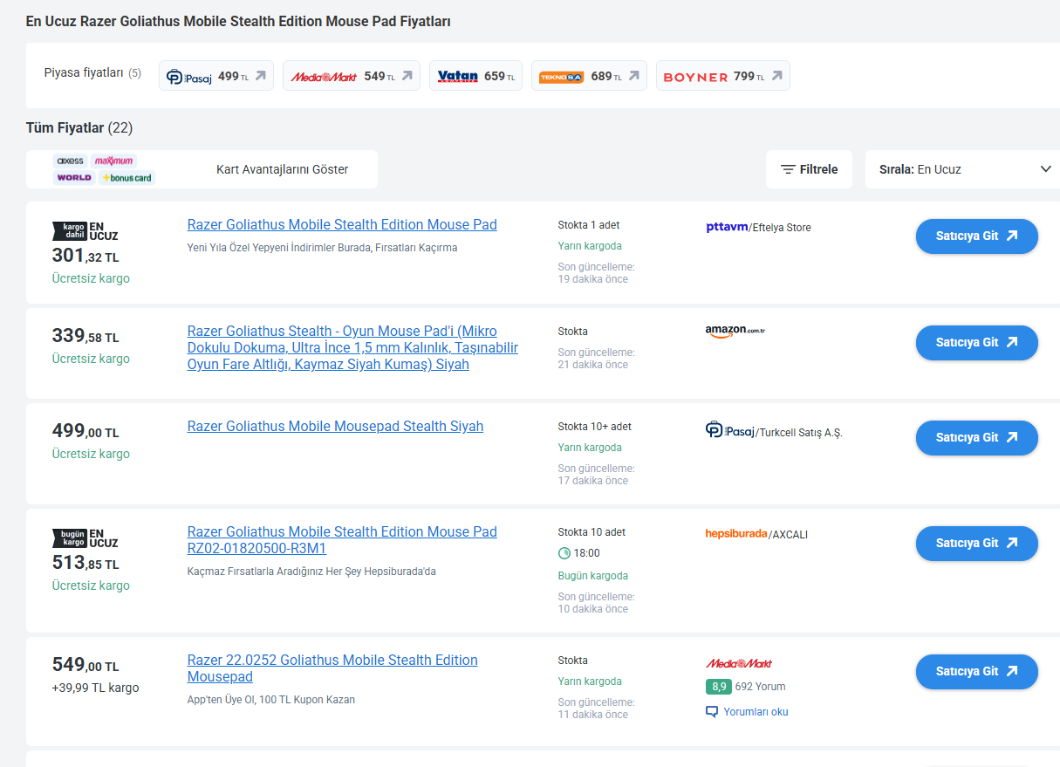The width and height of the screenshot is (1060, 767).
Task: Go to seller for the Pasaj 499,00 TL offer
Action: 976,437
